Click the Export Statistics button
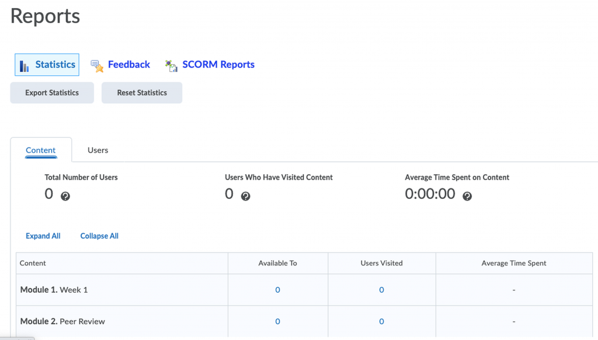The width and height of the screenshot is (598, 340). click(52, 93)
